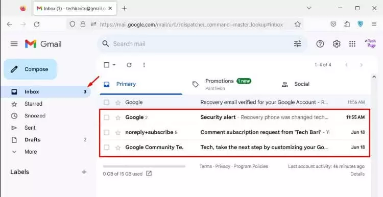Open storage management external link icon

pos(149,174)
